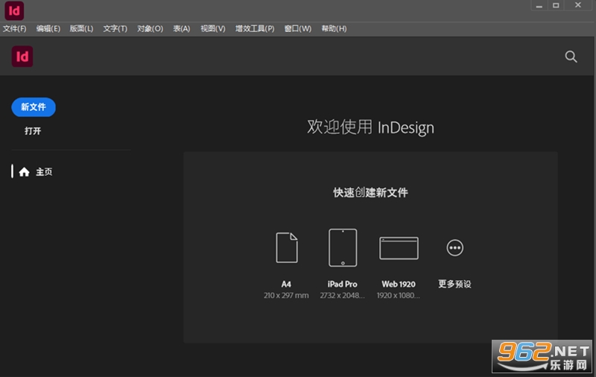Click the Web 1920 preset name text
This screenshot has width=596, height=377.
(x=399, y=285)
